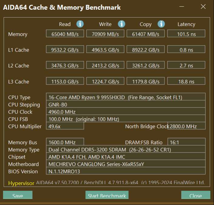This screenshot has width=214, height=205.
Task: Click the Close button at bottom
Action: [x=196, y=195]
